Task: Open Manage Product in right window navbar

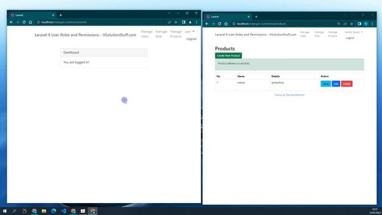Action: (x=332, y=34)
